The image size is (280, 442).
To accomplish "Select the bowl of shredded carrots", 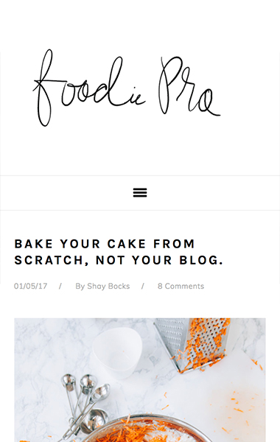I will (x=141, y=429).
